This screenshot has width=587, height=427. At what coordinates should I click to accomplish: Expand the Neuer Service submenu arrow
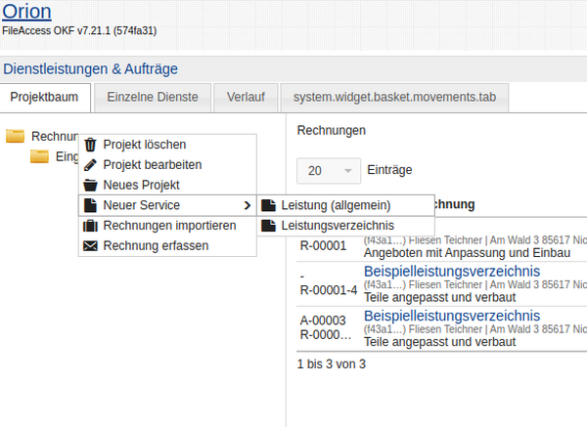(247, 205)
